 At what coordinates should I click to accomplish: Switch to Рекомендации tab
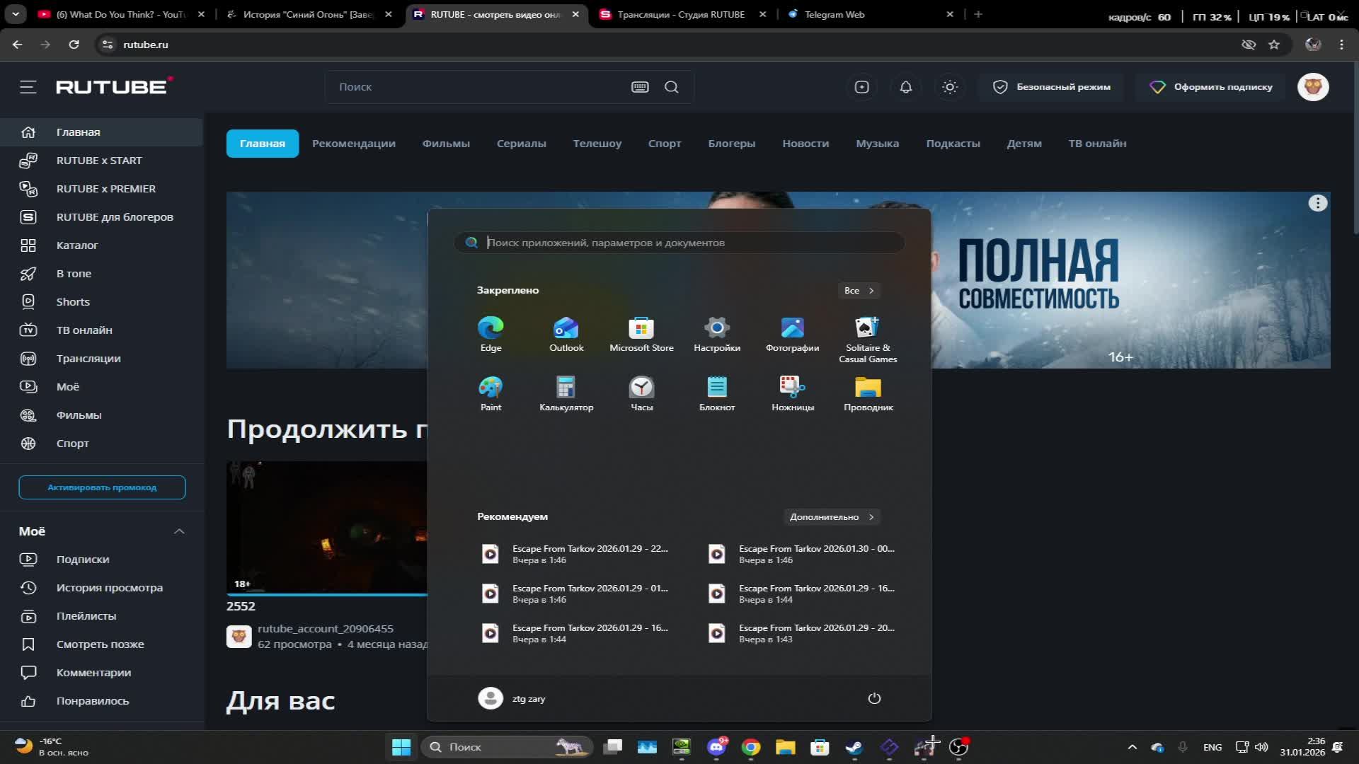[x=354, y=144]
